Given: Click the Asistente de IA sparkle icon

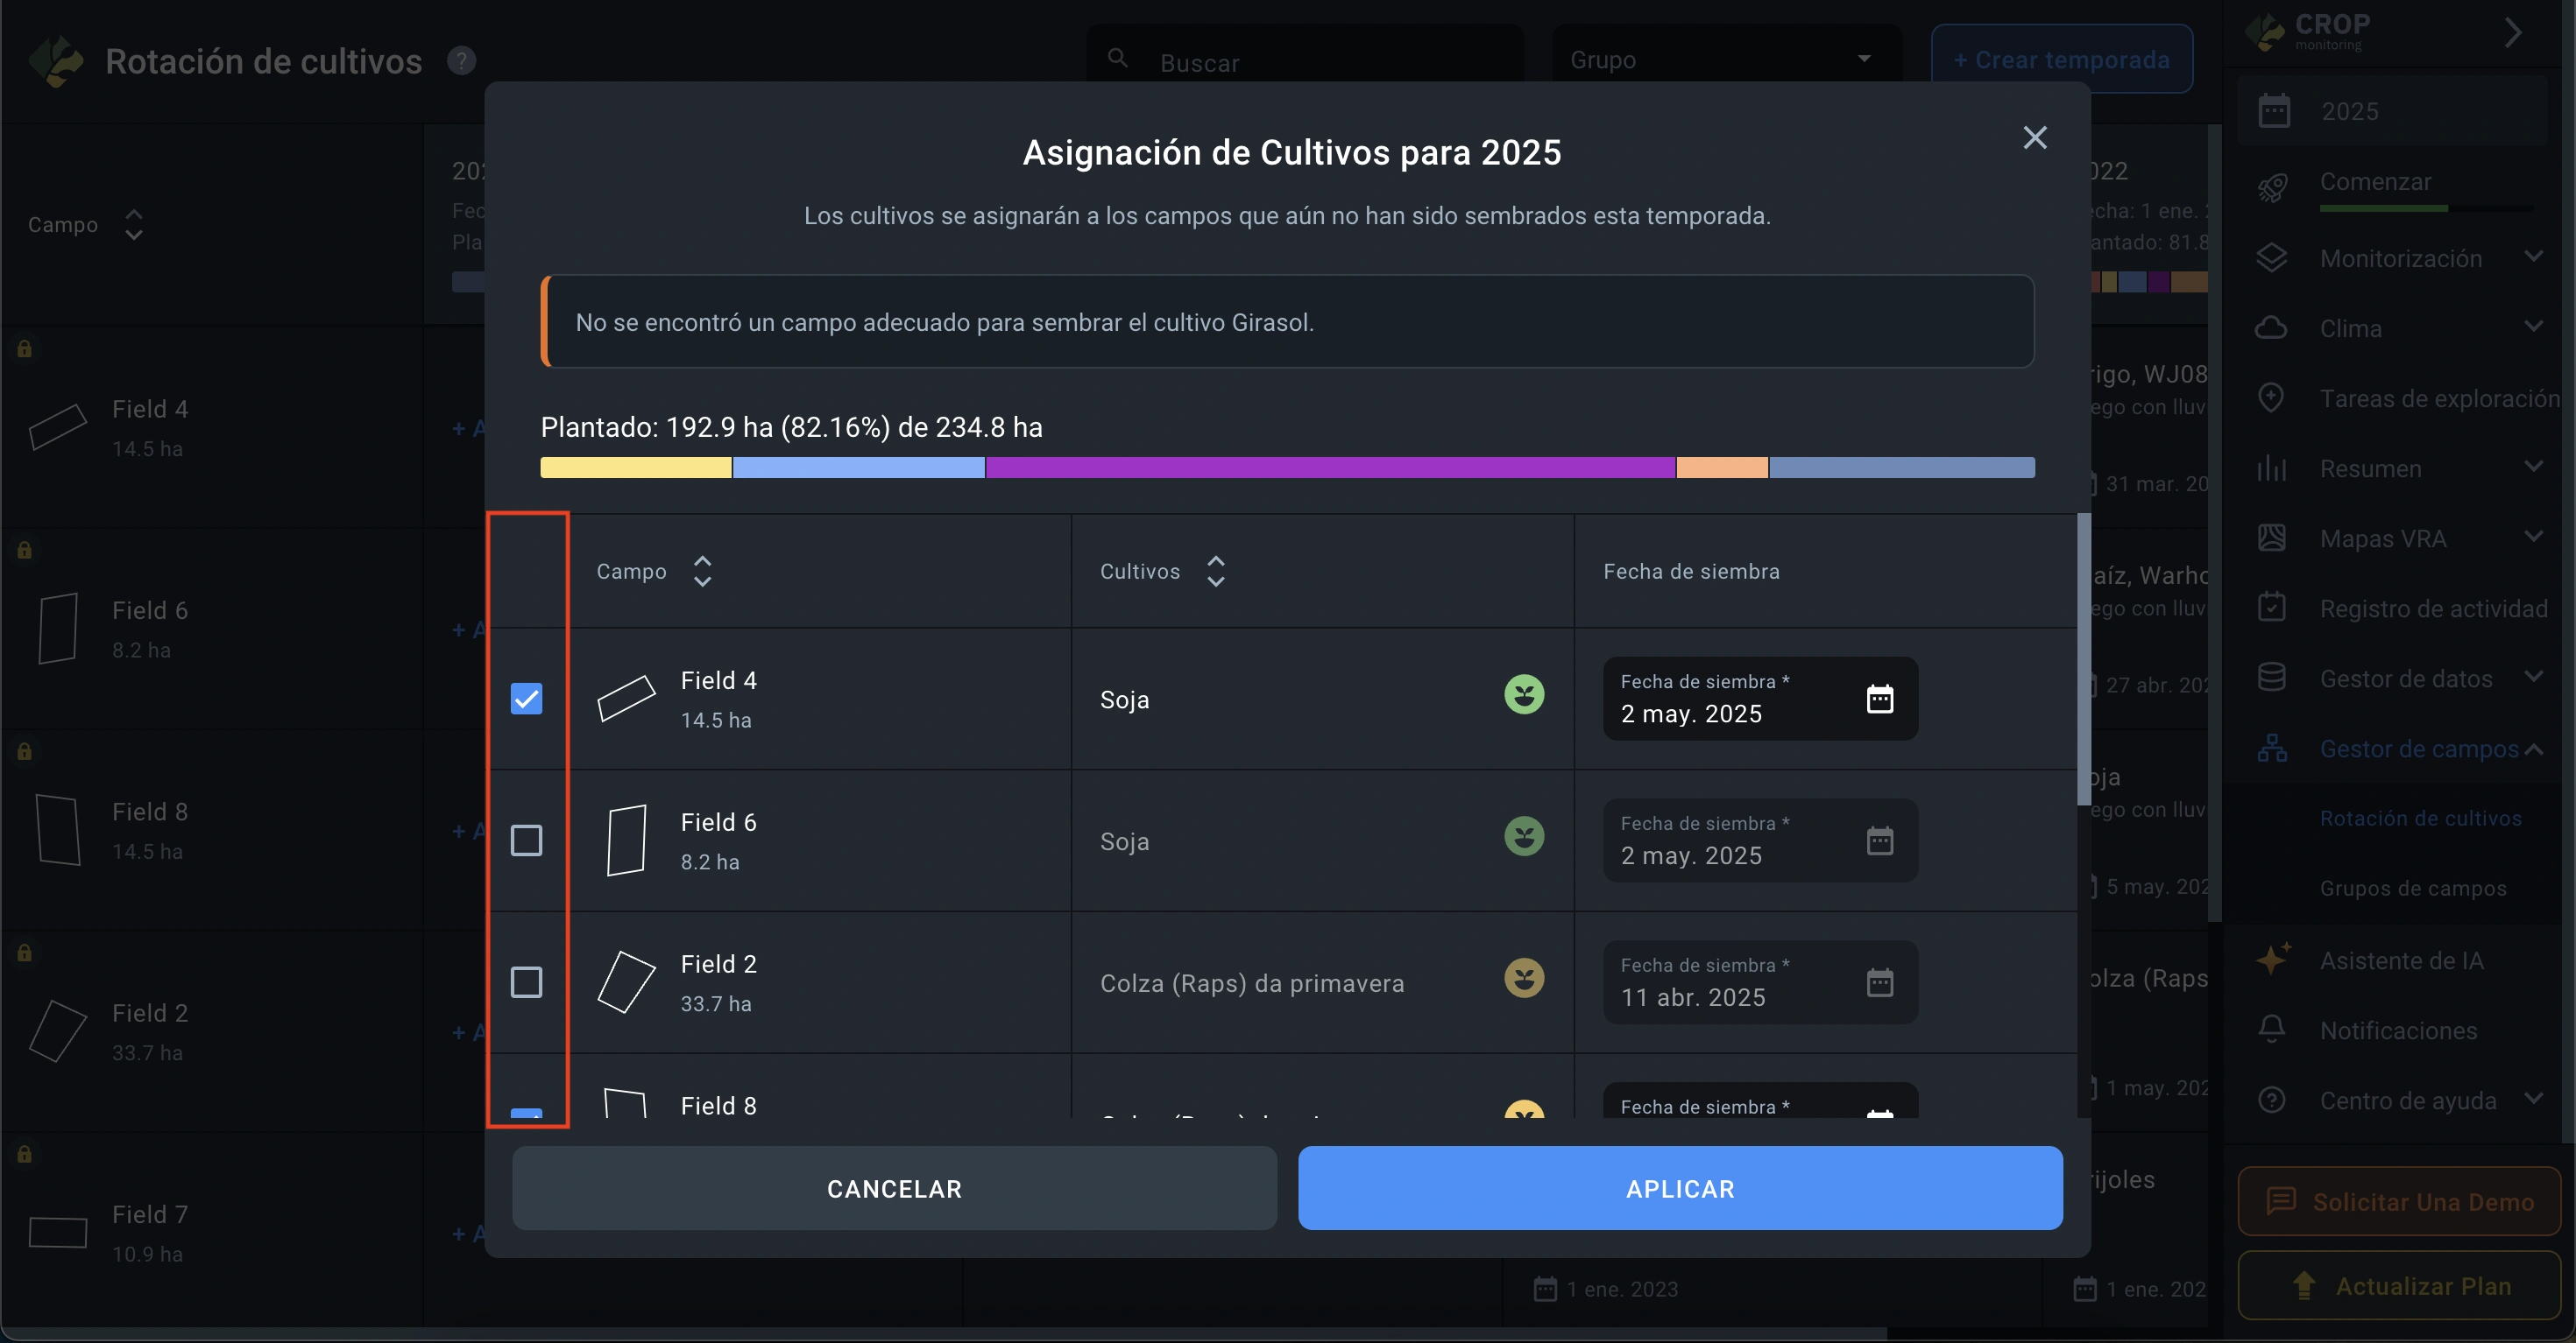Looking at the screenshot, I should tap(2272, 960).
